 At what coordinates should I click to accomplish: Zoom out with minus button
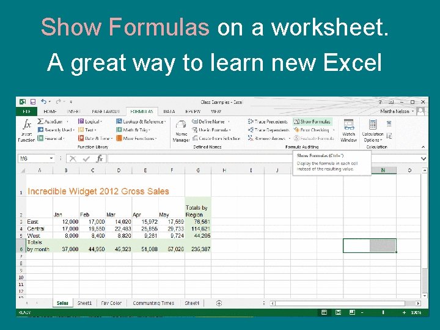[362, 312]
